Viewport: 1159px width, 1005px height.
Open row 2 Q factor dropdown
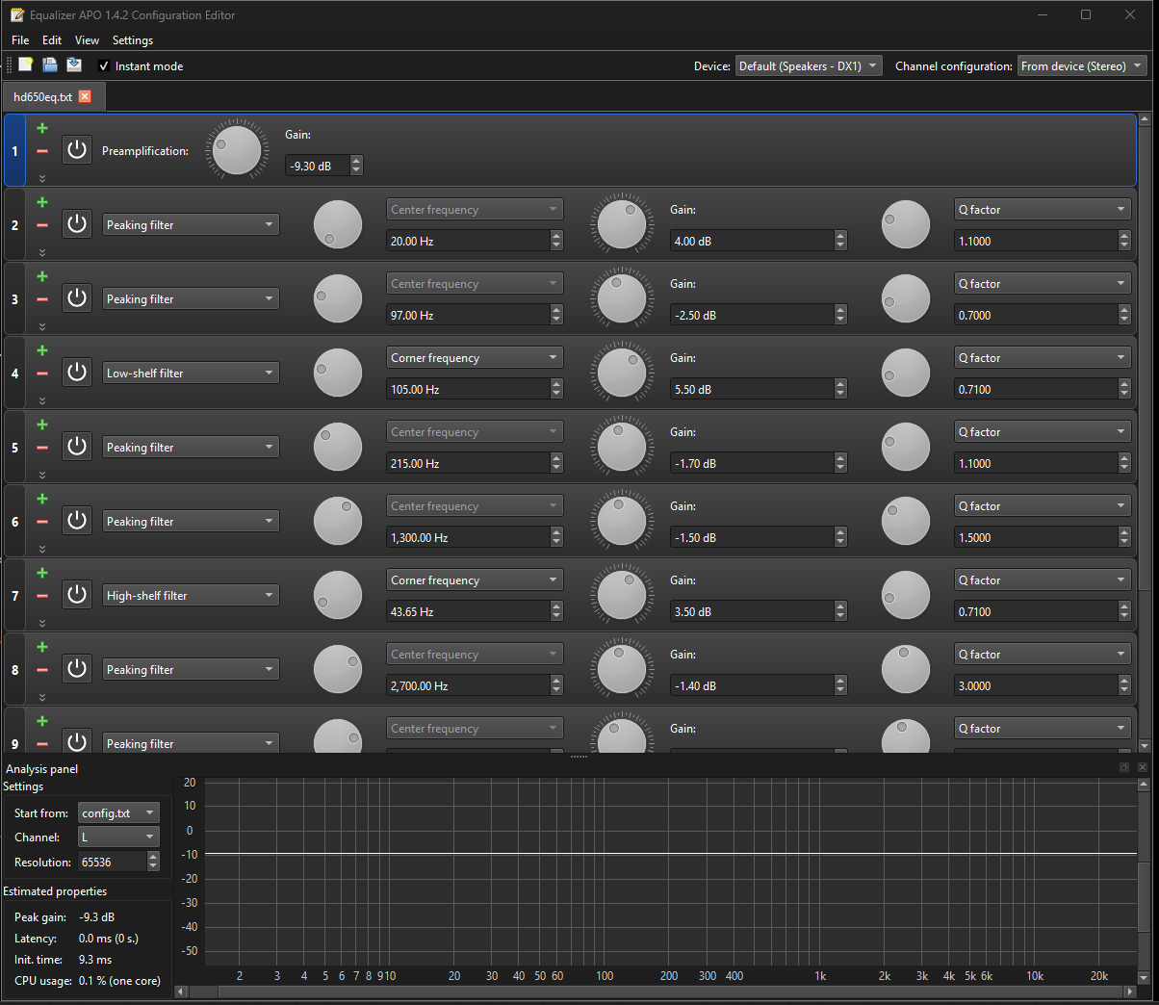click(1043, 209)
